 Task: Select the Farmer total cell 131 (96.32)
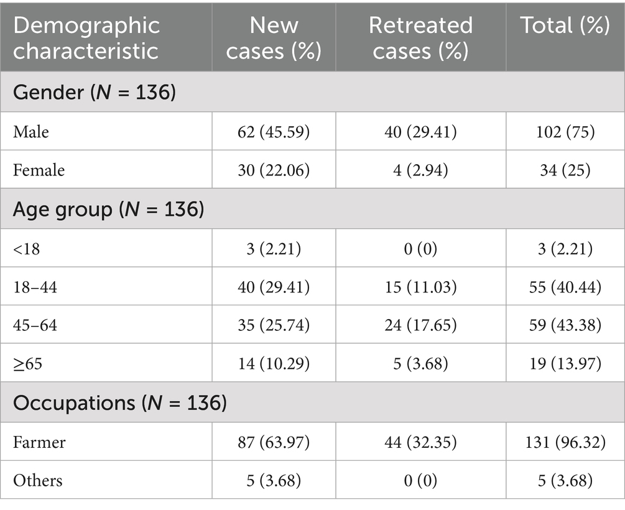565,442
